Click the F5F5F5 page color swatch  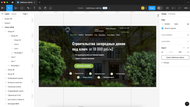162,24
